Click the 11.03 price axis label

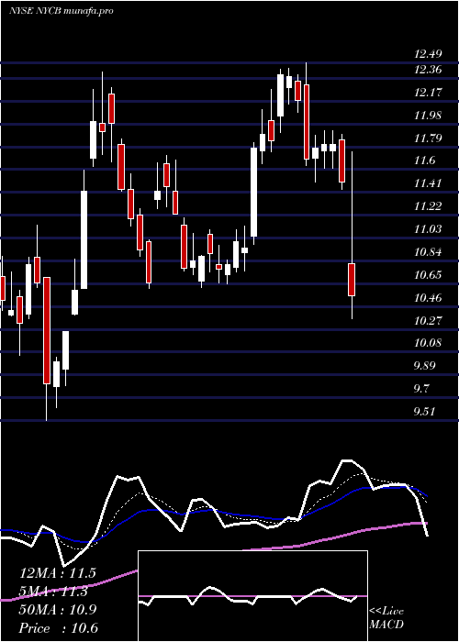[428, 229]
